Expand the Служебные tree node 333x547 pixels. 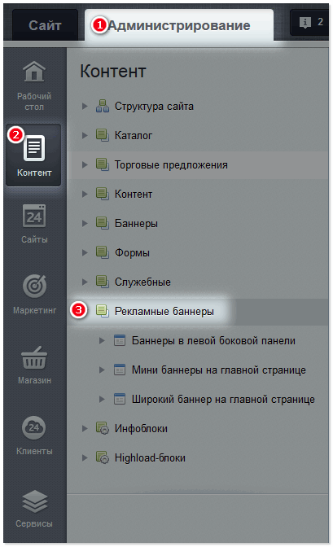[x=85, y=282]
